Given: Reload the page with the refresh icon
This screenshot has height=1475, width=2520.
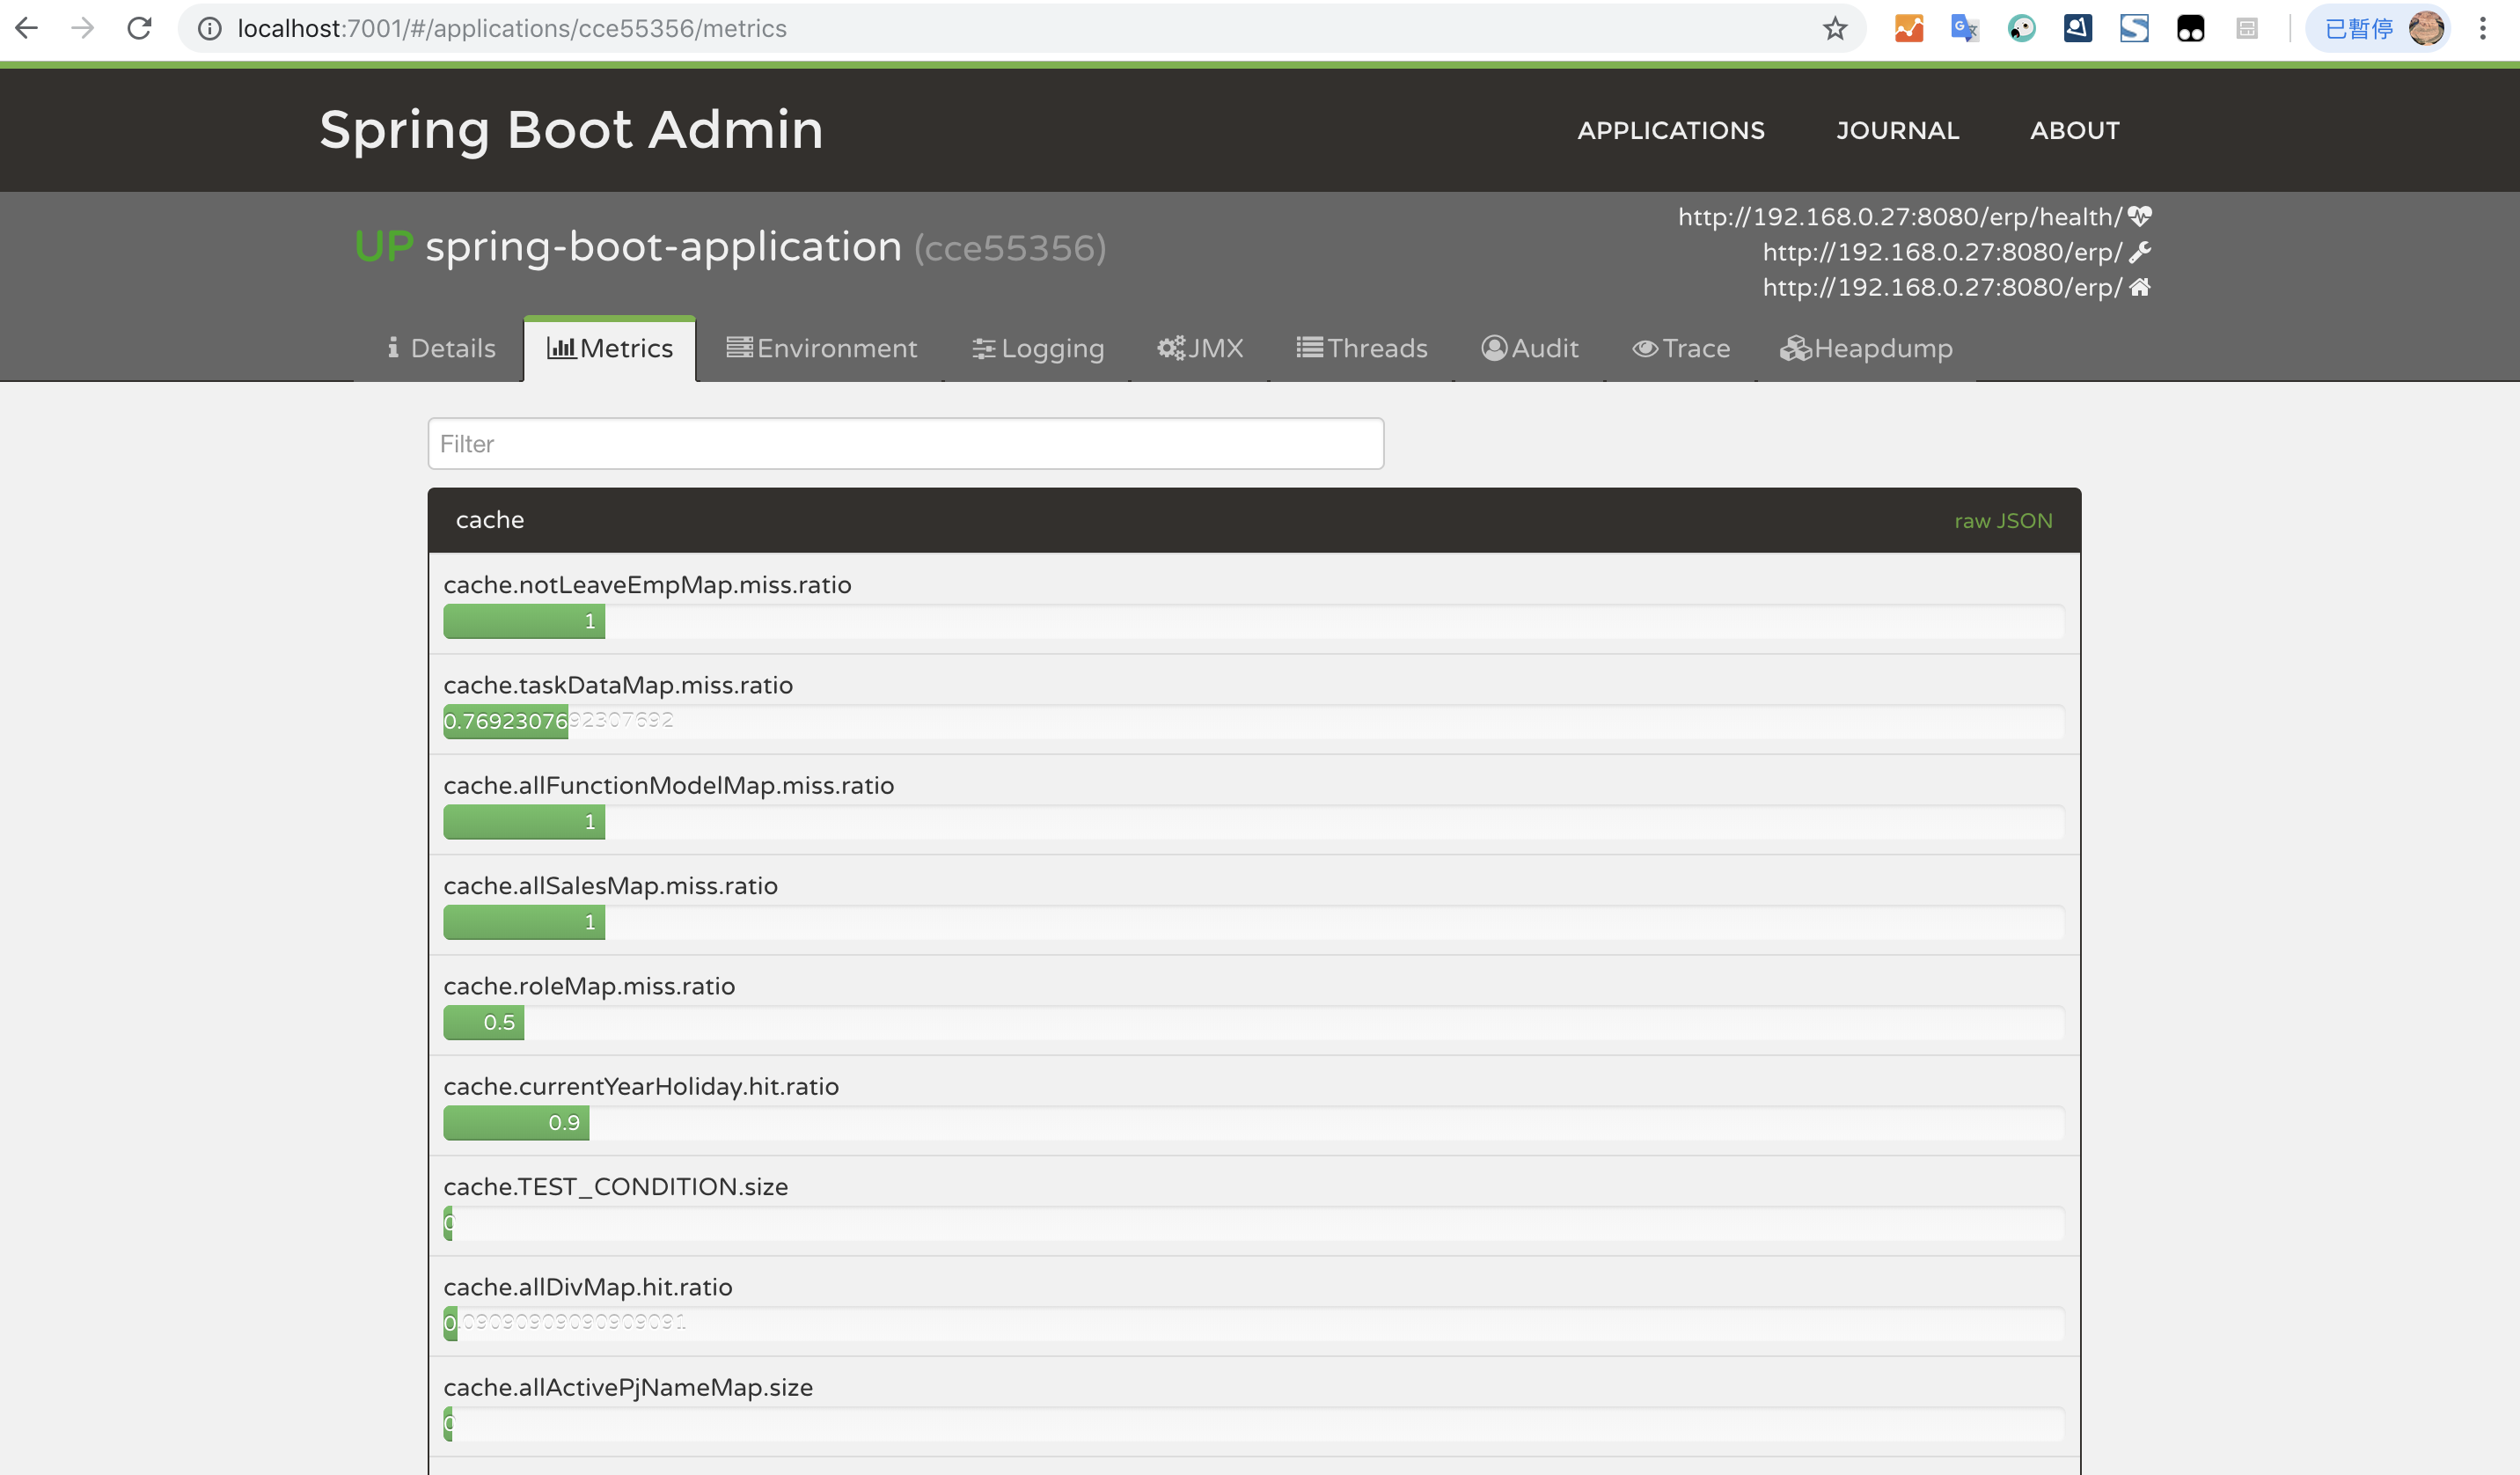Looking at the screenshot, I should click(x=139, y=28).
